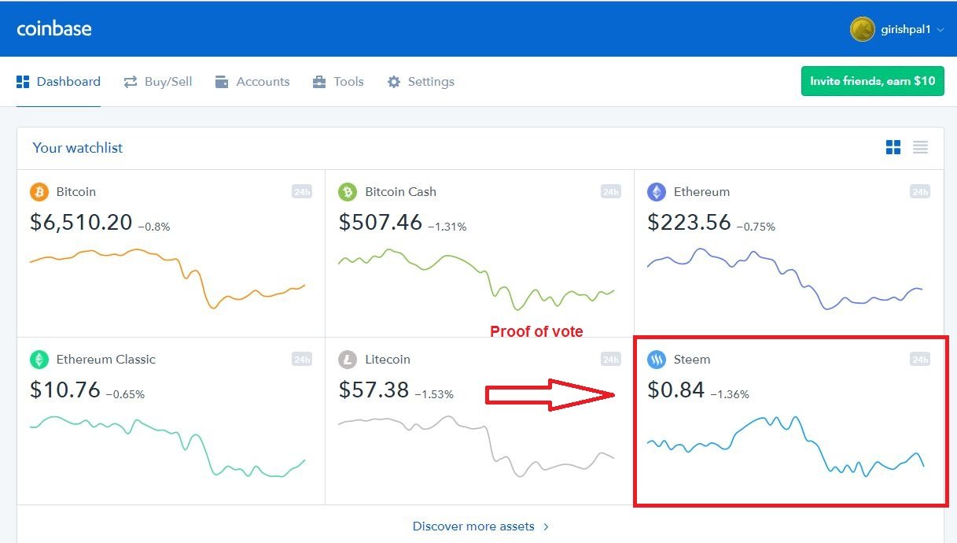The image size is (957, 543).
Task: Click the Steem blue wave icon
Action: pos(656,360)
